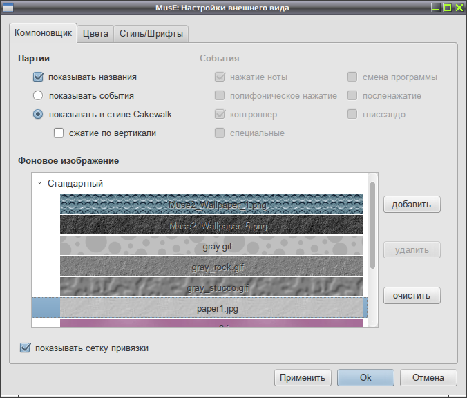Select the Стандартный tree item label

click(75, 183)
